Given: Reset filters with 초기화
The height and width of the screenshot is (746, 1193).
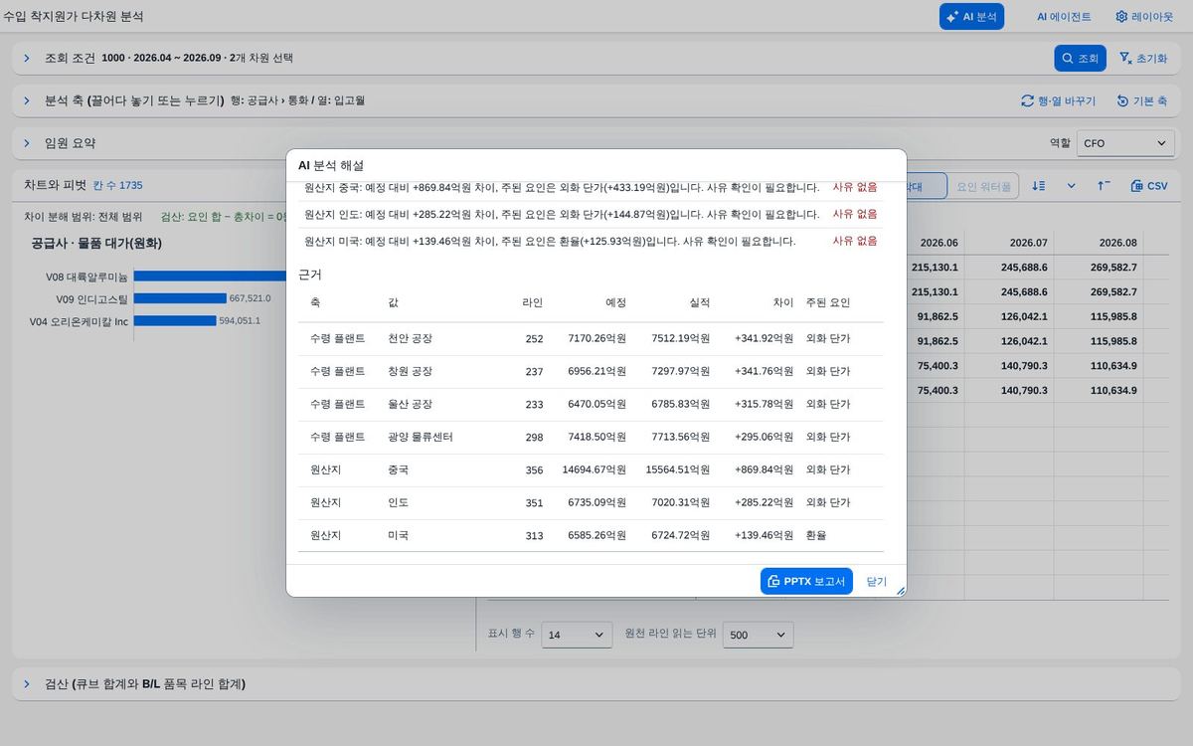Looking at the screenshot, I should coord(1143,58).
